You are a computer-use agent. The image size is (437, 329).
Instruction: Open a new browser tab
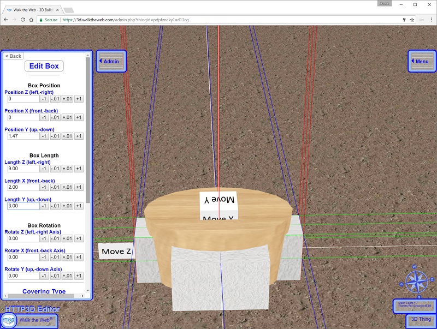pyautogui.click(x=69, y=10)
